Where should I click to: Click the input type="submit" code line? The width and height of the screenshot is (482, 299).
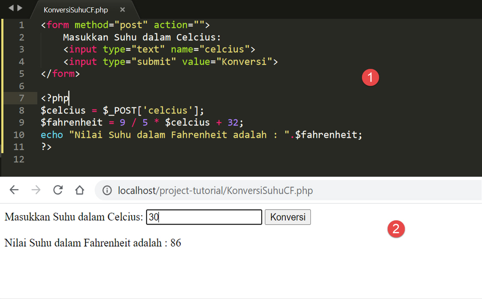(171, 62)
